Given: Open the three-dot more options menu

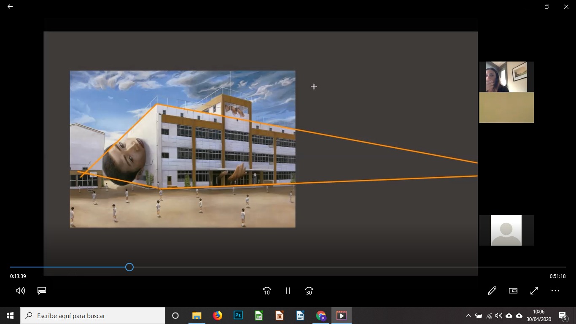Looking at the screenshot, I should (x=555, y=291).
